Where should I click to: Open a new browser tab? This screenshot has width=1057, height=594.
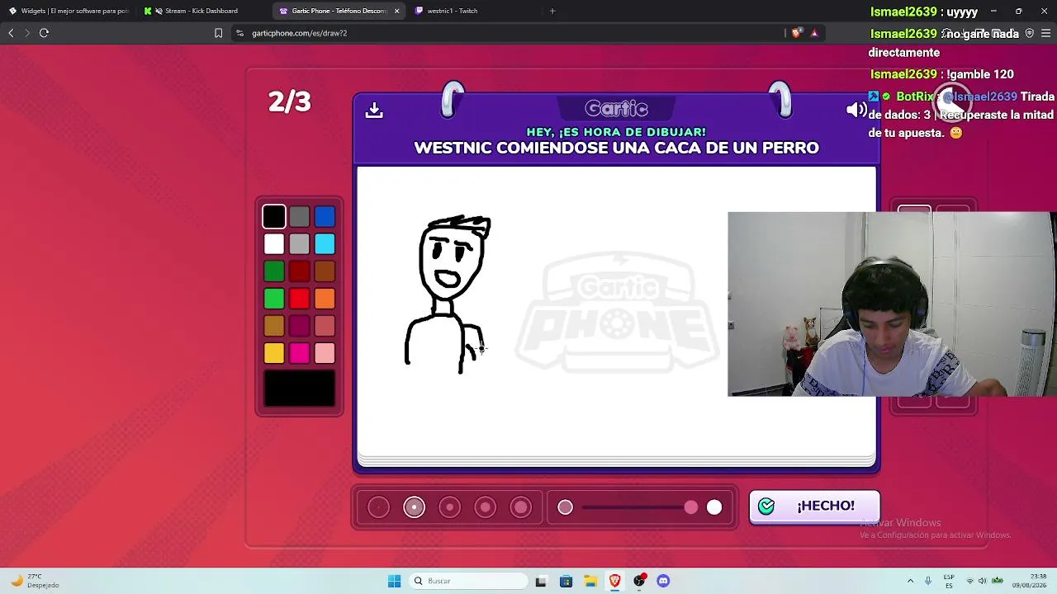(x=552, y=11)
